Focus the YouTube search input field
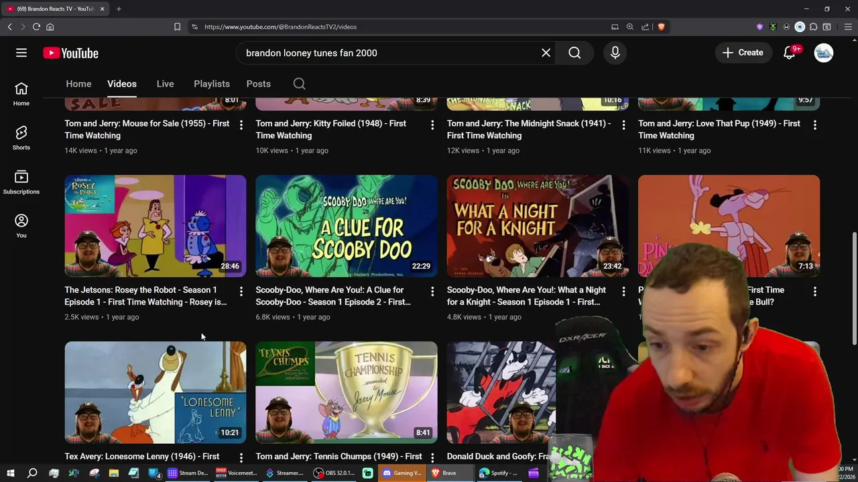858x482 pixels. click(x=389, y=53)
